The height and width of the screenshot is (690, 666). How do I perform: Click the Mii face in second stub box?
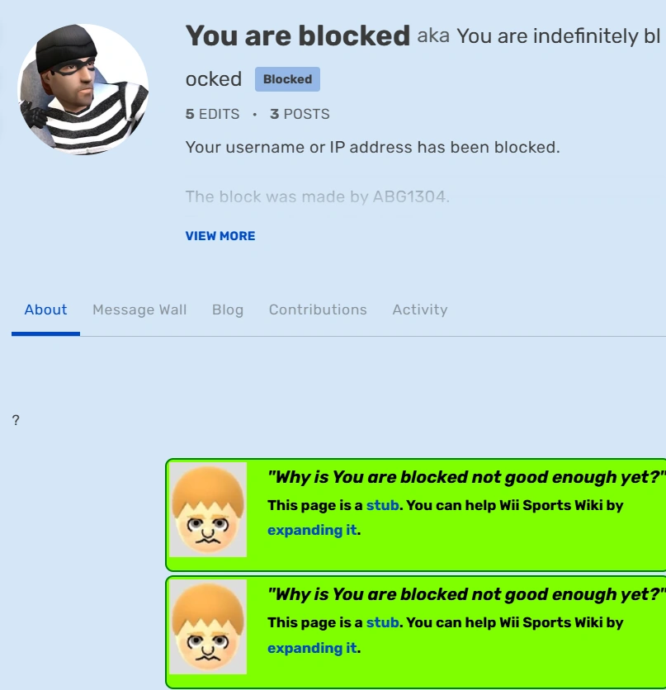click(208, 627)
